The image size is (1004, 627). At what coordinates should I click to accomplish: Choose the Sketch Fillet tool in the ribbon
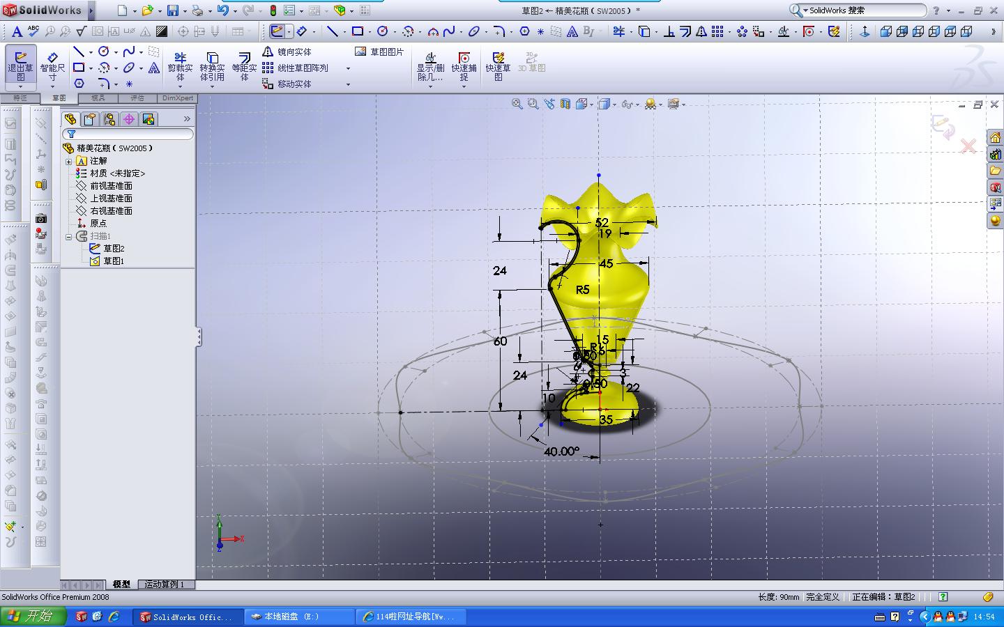coord(104,84)
